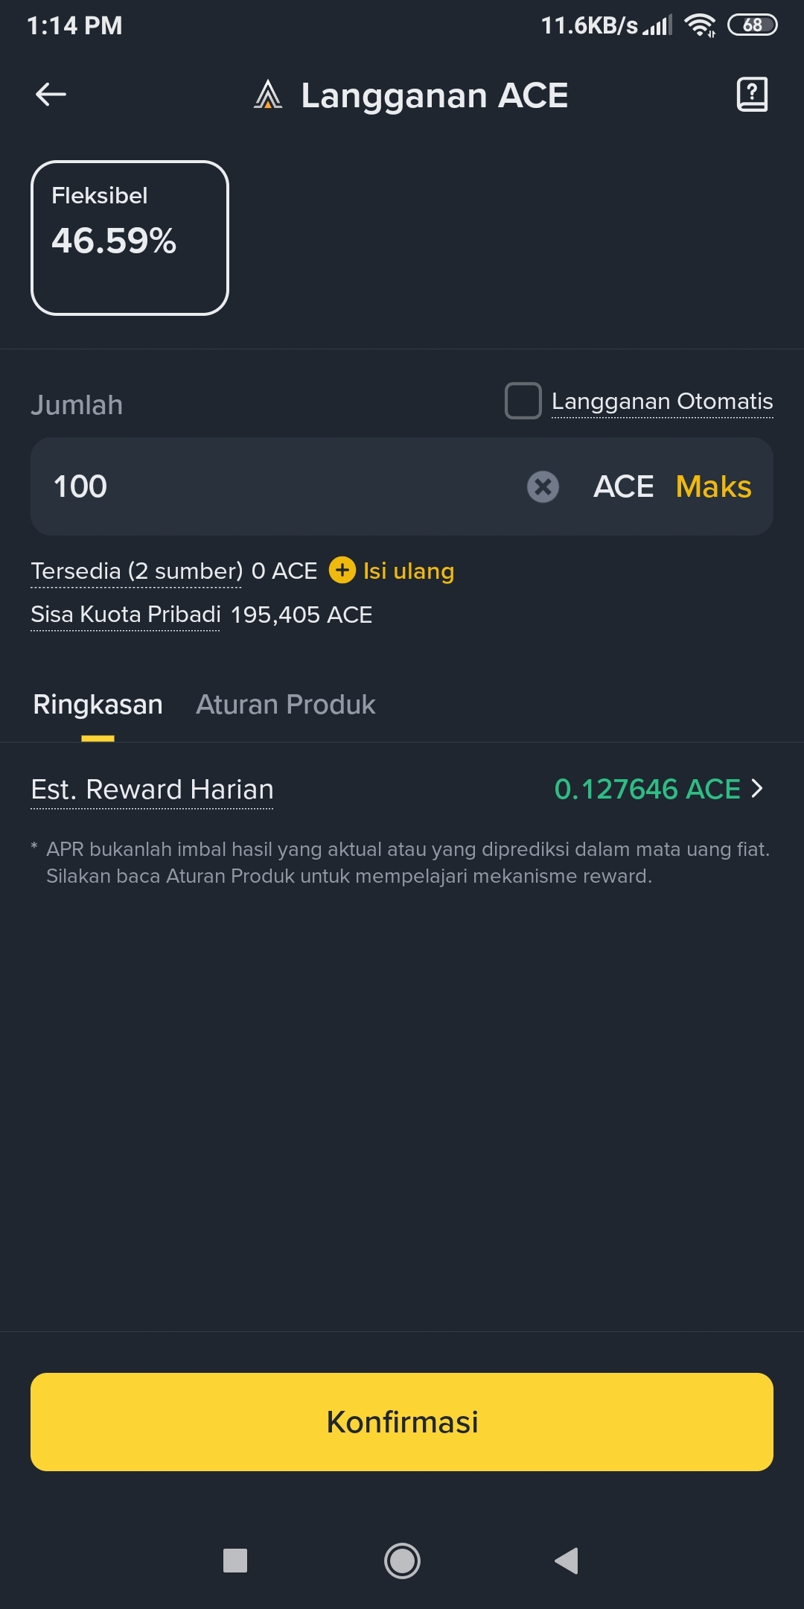
Task: Tap the Maks link
Action: coord(714,486)
